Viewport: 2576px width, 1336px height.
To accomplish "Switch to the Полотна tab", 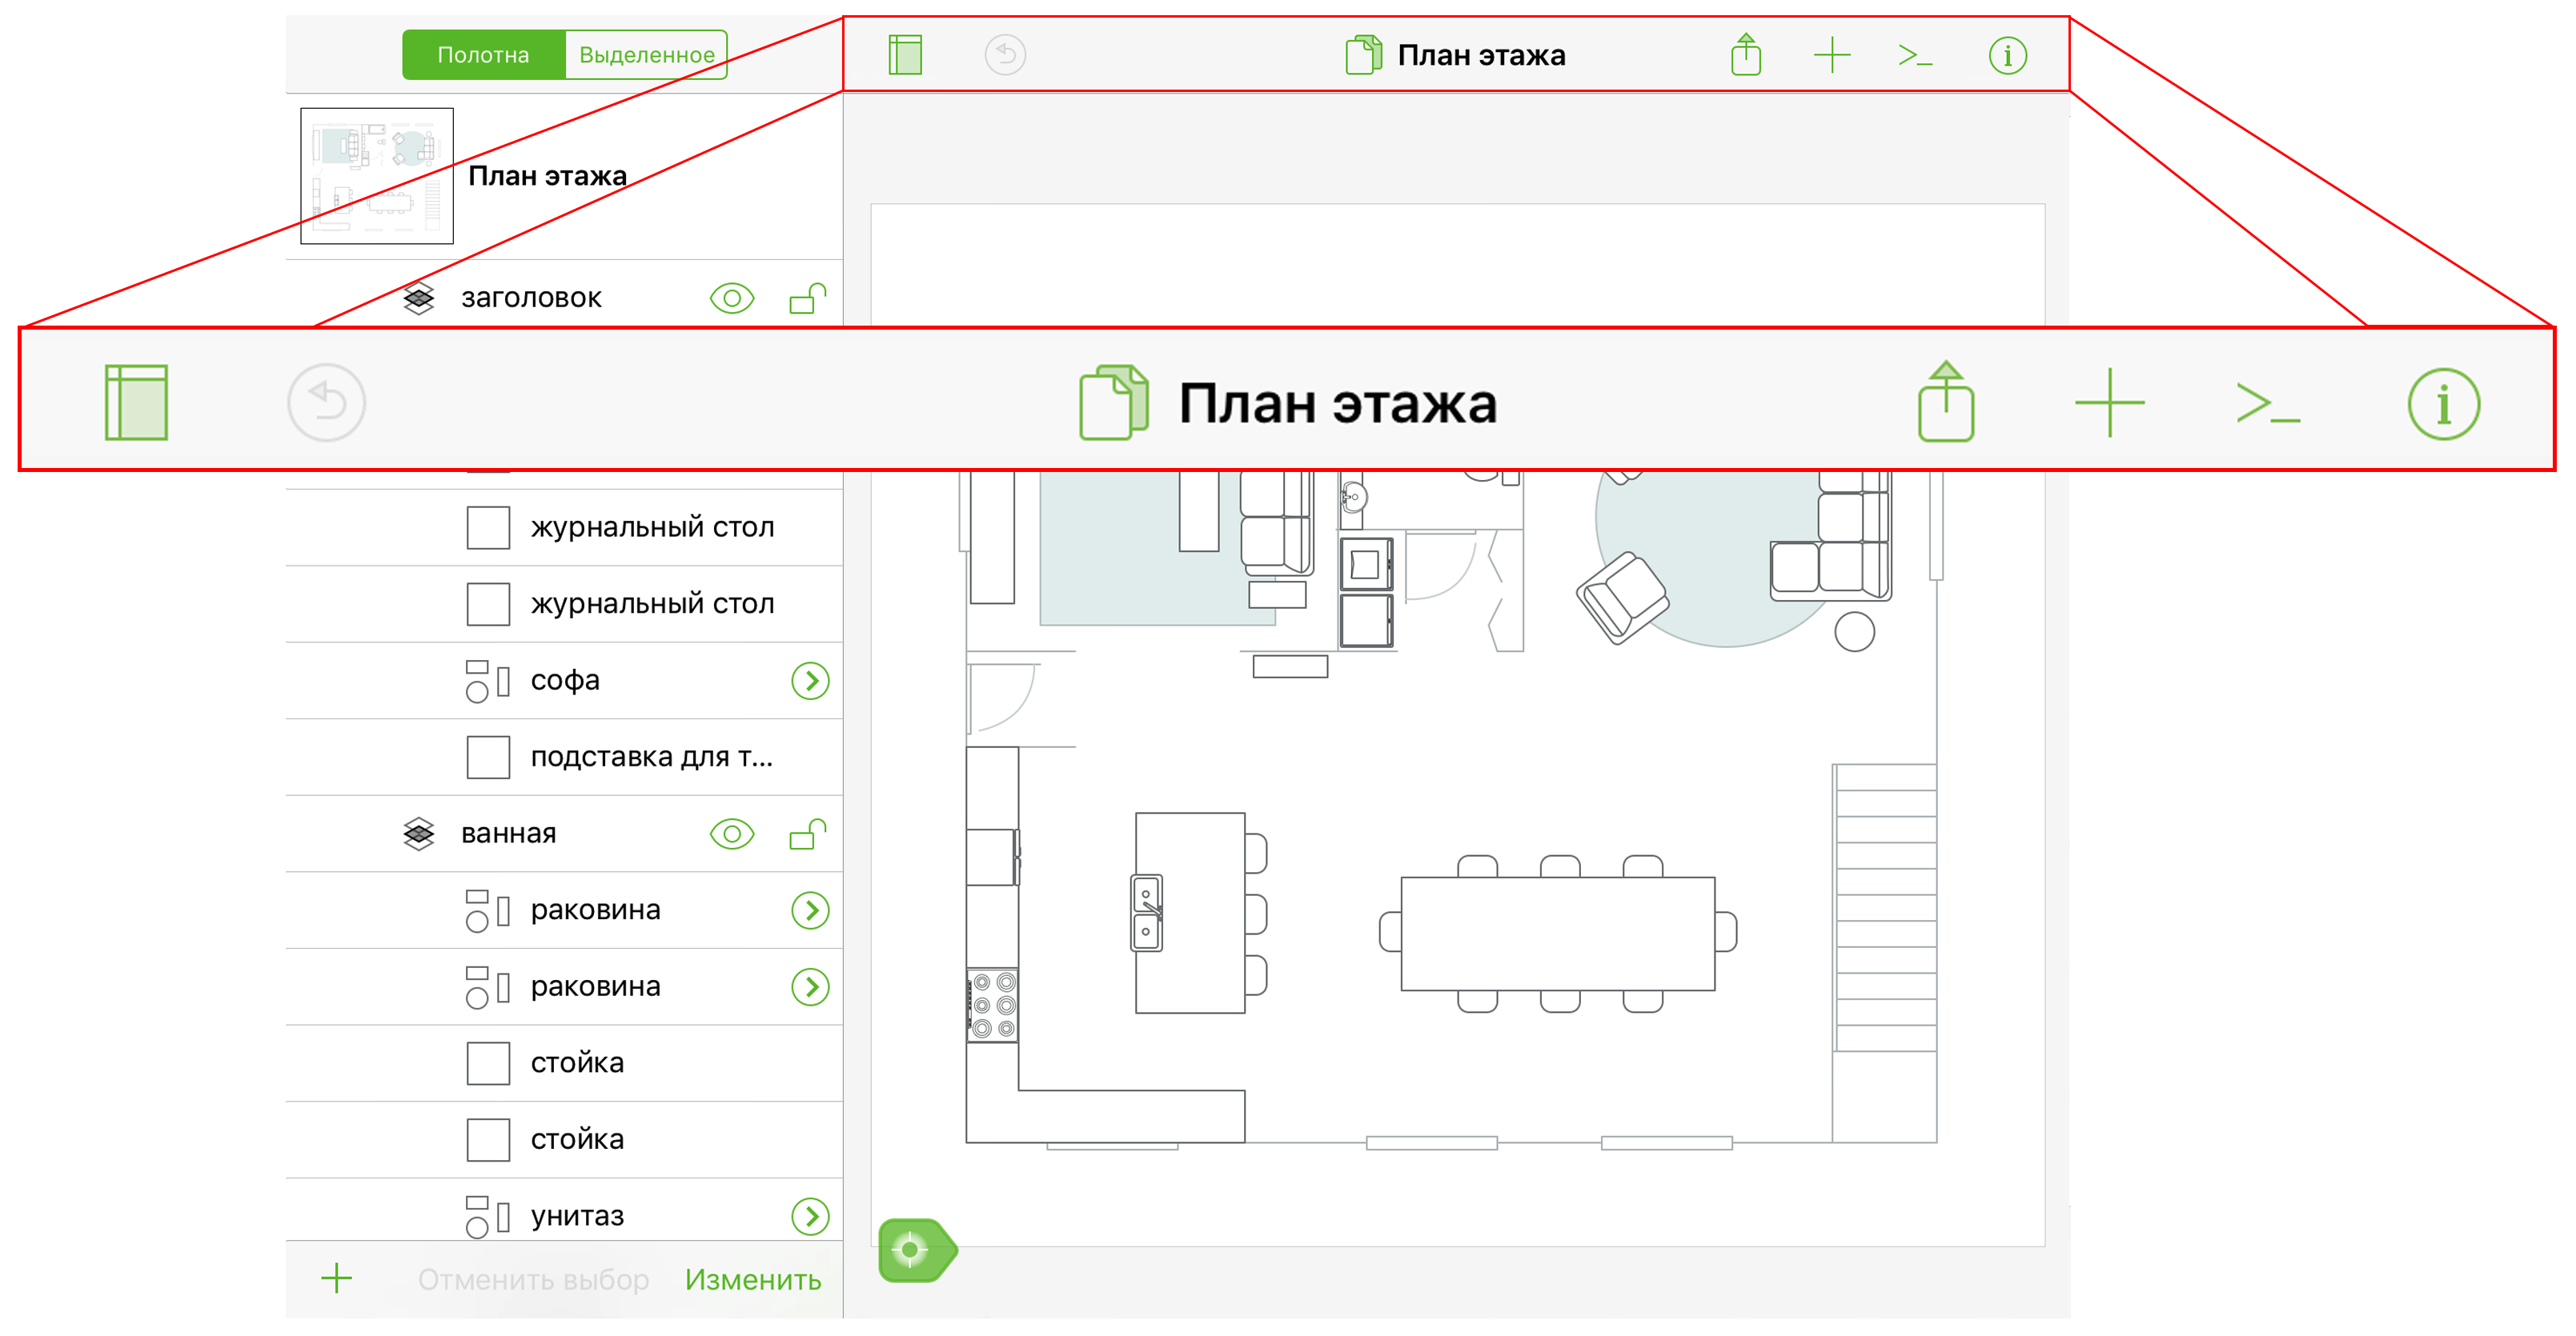I will (484, 55).
